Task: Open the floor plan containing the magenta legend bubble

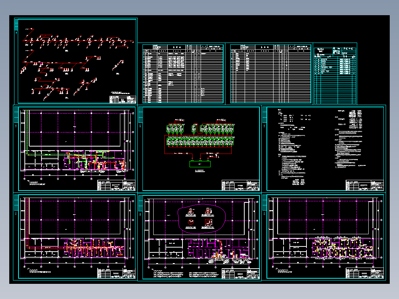Action: point(199,237)
